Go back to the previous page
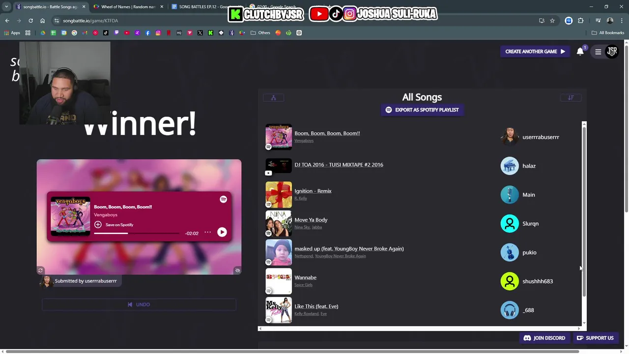Viewport: 629px width, 354px height. 7,21
